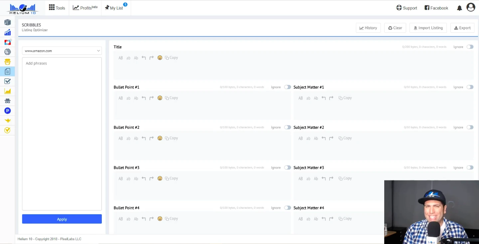Image resolution: width=479 pixels, height=244 pixels.
Task: Toggle Ignore for Bullet Point #1
Action: point(287,87)
